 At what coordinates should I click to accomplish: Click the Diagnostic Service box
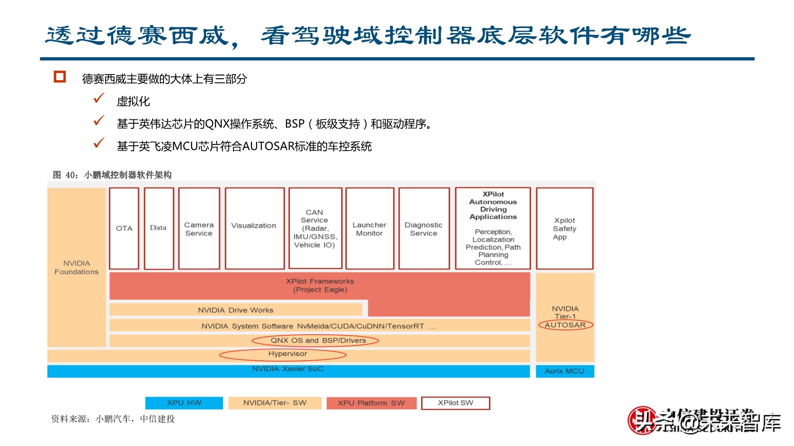click(424, 228)
